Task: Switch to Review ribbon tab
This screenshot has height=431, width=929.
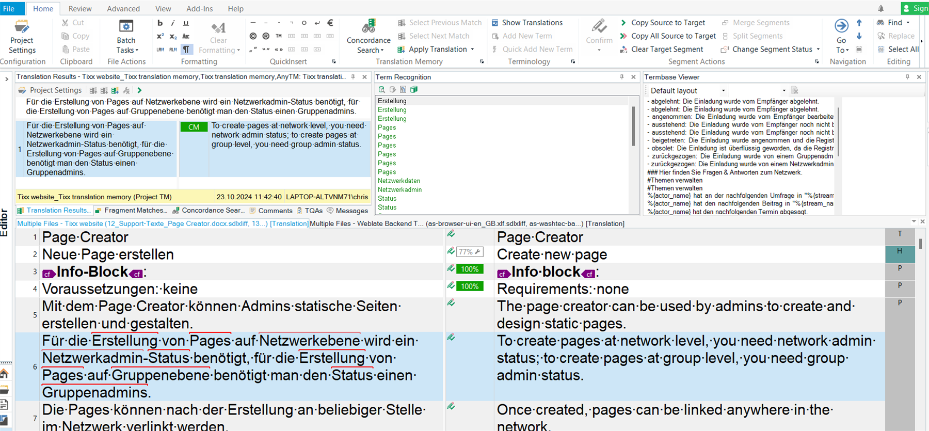Action: [x=80, y=9]
